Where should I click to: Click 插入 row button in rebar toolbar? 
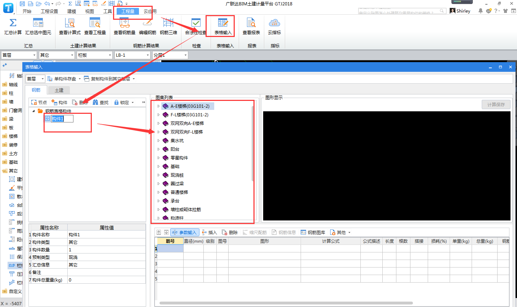210,232
